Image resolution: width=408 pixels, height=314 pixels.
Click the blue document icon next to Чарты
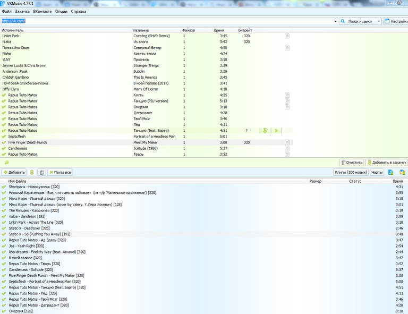tap(390, 172)
